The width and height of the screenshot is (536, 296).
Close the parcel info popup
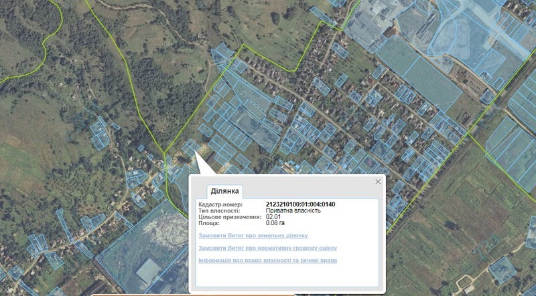click(x=378, y=182)
